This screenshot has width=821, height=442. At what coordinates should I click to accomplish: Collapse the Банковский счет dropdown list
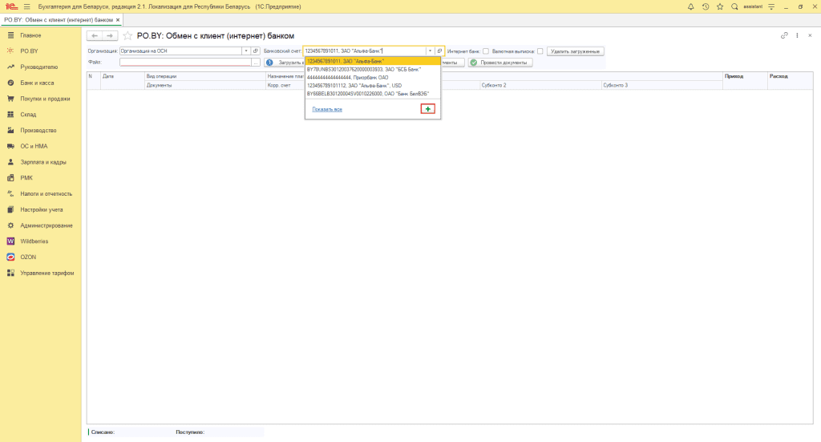point(430,51)
